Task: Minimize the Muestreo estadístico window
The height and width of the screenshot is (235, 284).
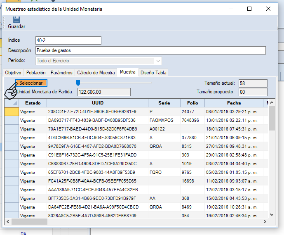Action: (x=230, y=9)
